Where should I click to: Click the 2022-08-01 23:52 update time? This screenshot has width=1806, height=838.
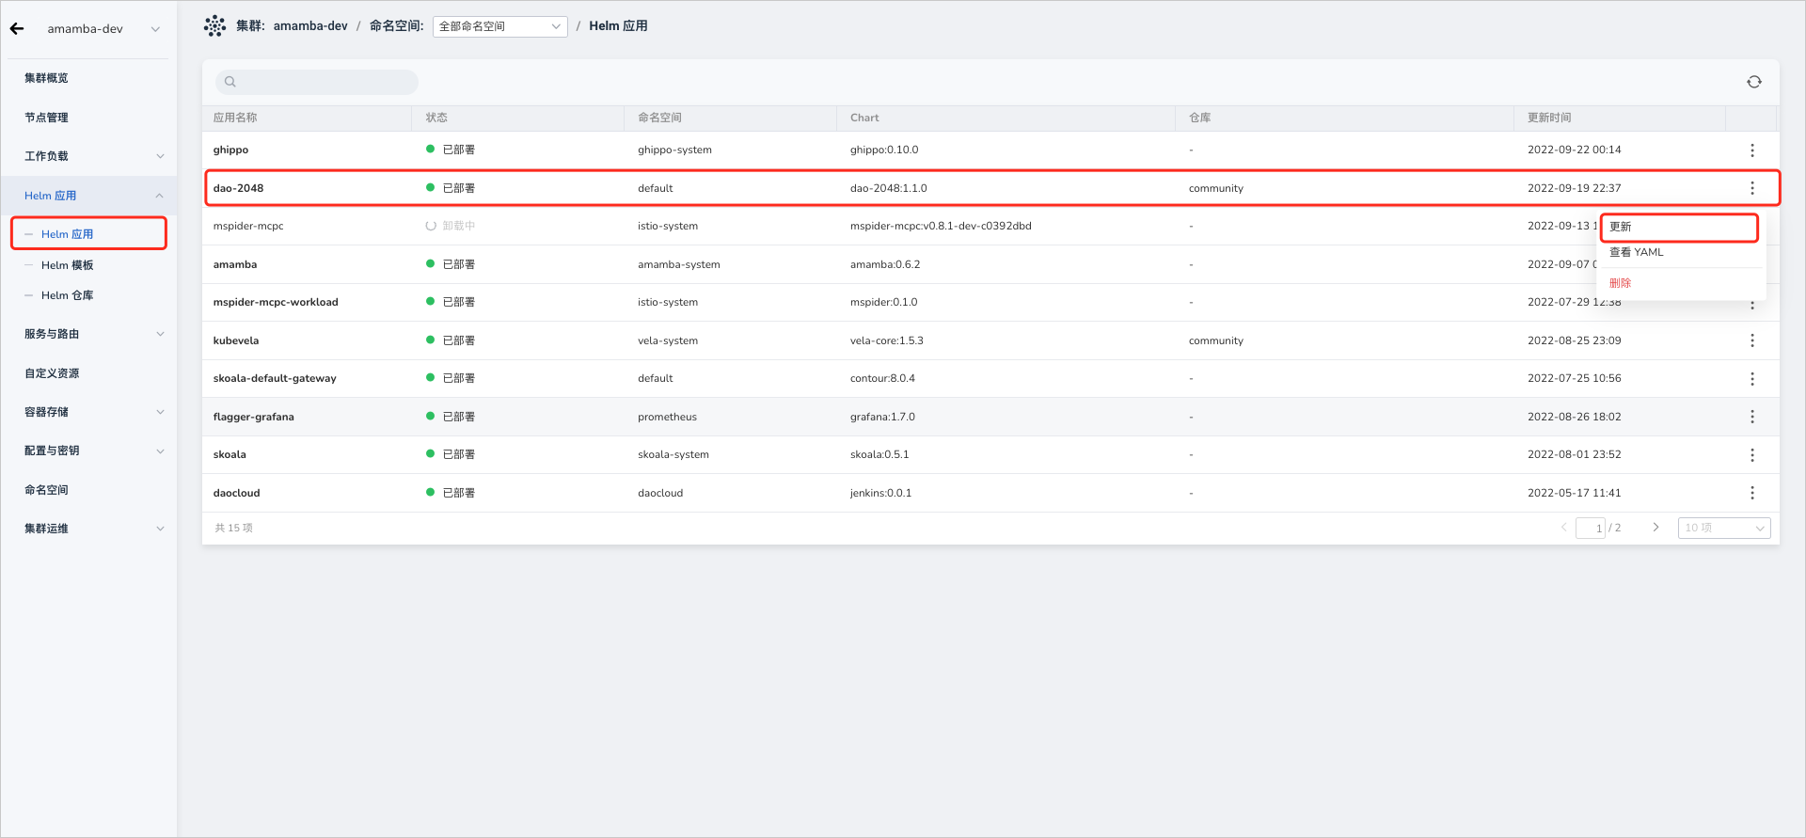1575,454
